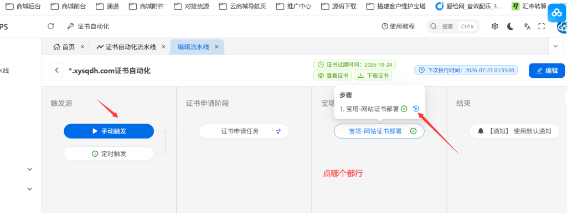567x213 pixels.
Task: Open the 【通知】使用默认通知 node
Action: point(514,131)
